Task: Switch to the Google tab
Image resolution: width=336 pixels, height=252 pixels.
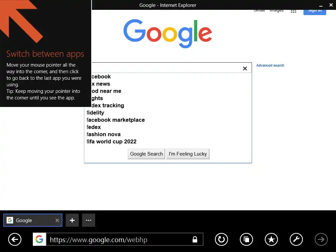Action: 33,220
